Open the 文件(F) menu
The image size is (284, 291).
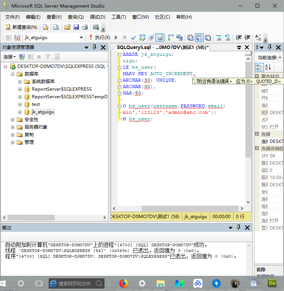pos(12,17)
